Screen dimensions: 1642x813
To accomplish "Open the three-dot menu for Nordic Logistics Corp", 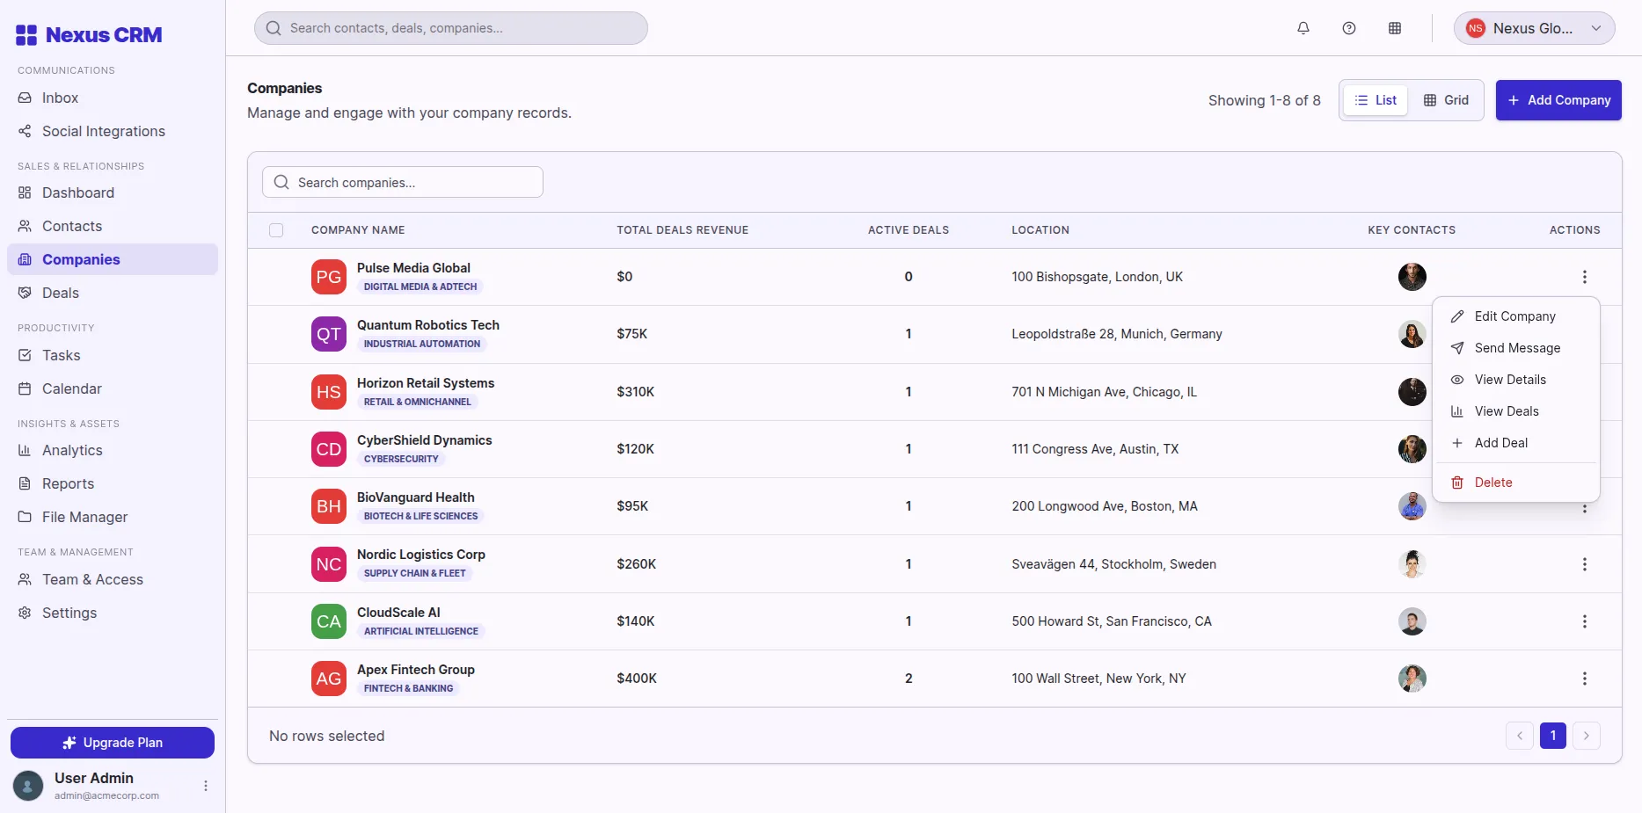I will (x=1585, y=564).
